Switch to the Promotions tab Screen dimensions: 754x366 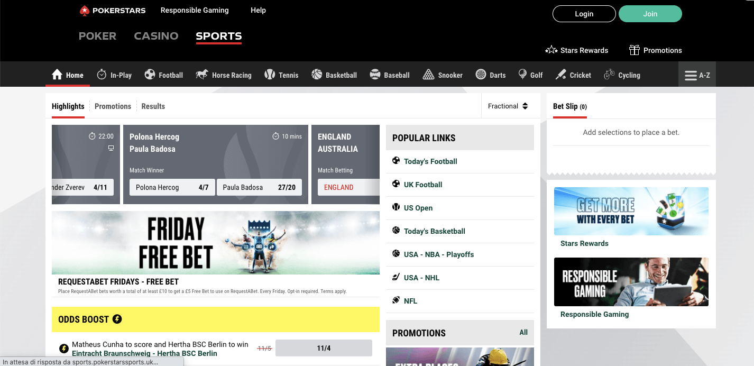coord(113,106)
